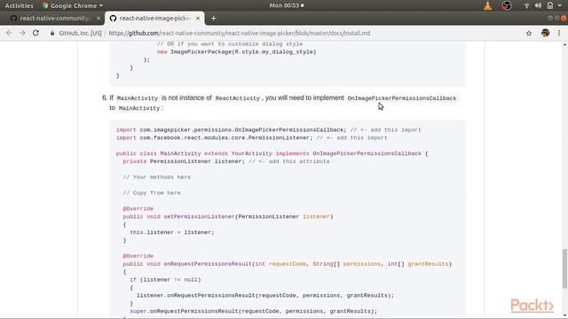568x319 pixels.
Task: Open the clock showing Mon 00:53
Action: 286,5
